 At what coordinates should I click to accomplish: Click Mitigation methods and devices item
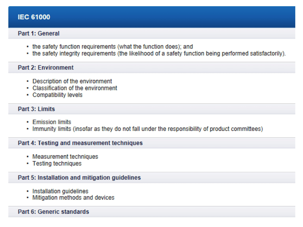coord(73,198)
